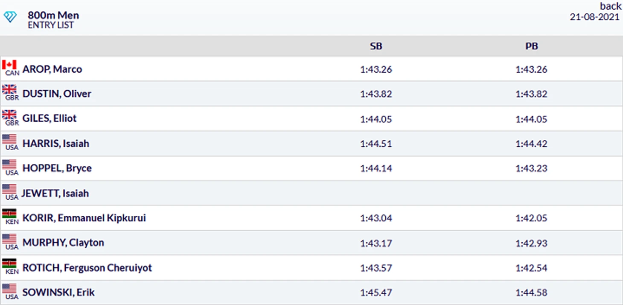
Task: Open athlete AROP, Marco
Action: 52,69
